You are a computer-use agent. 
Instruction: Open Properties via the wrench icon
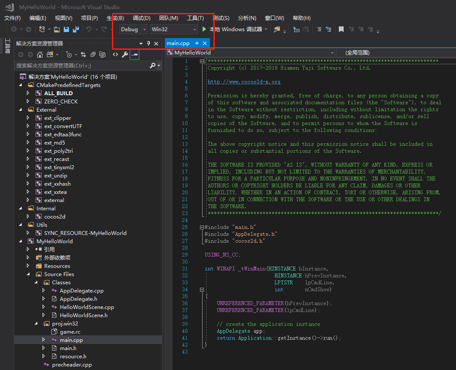tap(125, 55)
